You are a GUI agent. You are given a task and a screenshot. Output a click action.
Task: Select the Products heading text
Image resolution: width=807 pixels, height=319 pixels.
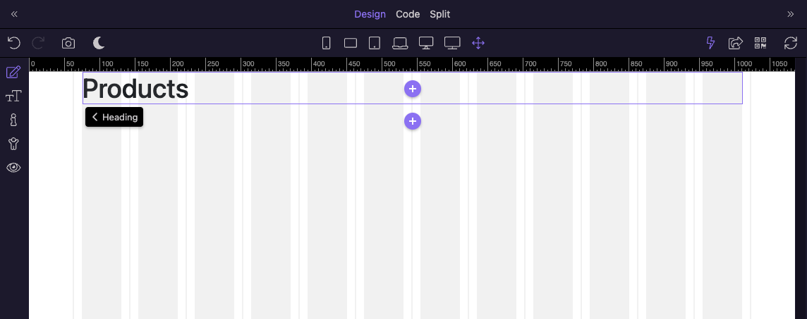point(135,89)
